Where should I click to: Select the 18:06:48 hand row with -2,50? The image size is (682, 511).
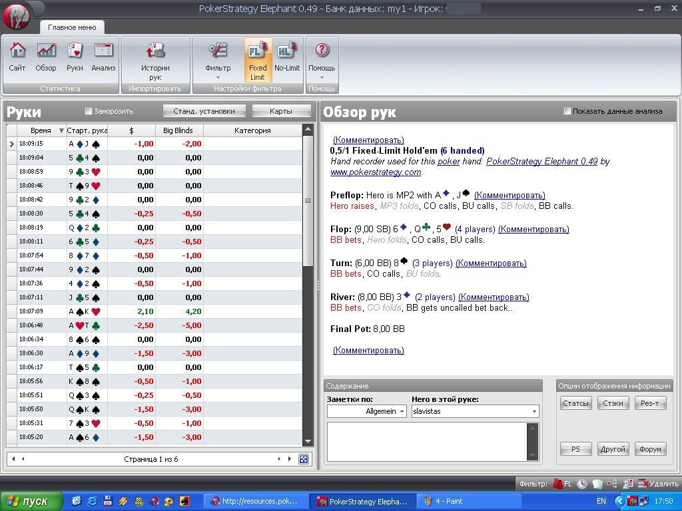[155, 325]
